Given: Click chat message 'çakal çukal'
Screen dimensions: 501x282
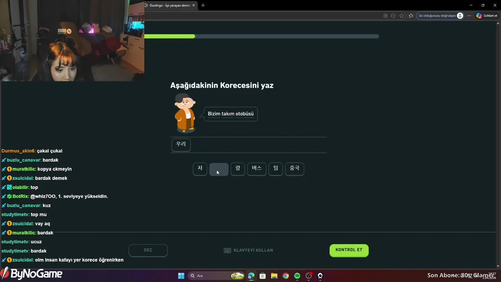Looking at the screenshot, I should 50,151.
